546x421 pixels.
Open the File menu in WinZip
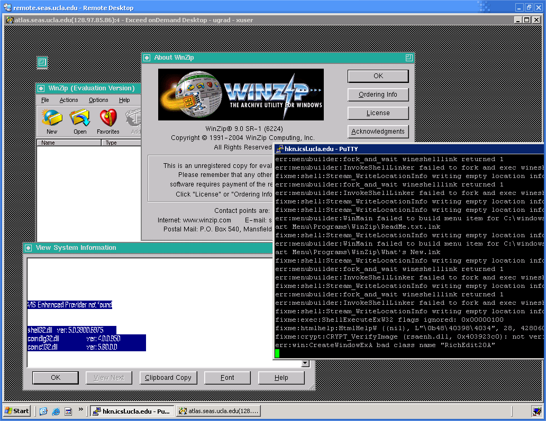point(46,100)
